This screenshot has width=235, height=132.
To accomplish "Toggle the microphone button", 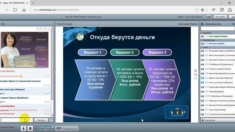I will pyautogui.click(x=23, y=128).
